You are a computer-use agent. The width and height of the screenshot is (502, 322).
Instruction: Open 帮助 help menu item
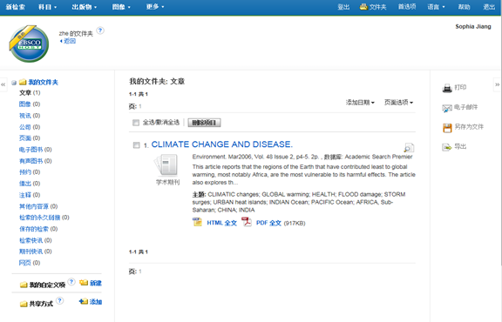coord(464,7)
